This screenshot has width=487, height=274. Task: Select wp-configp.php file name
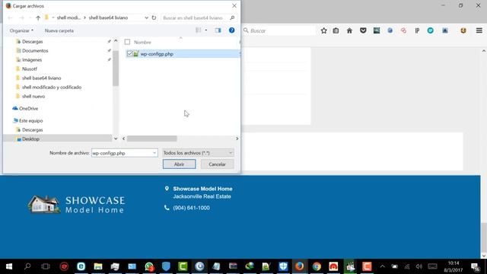pyautogui.click(x=157, y=54)
